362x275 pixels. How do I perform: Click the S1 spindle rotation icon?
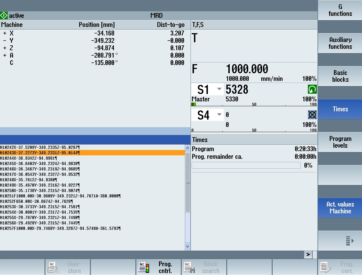(312, 89)
